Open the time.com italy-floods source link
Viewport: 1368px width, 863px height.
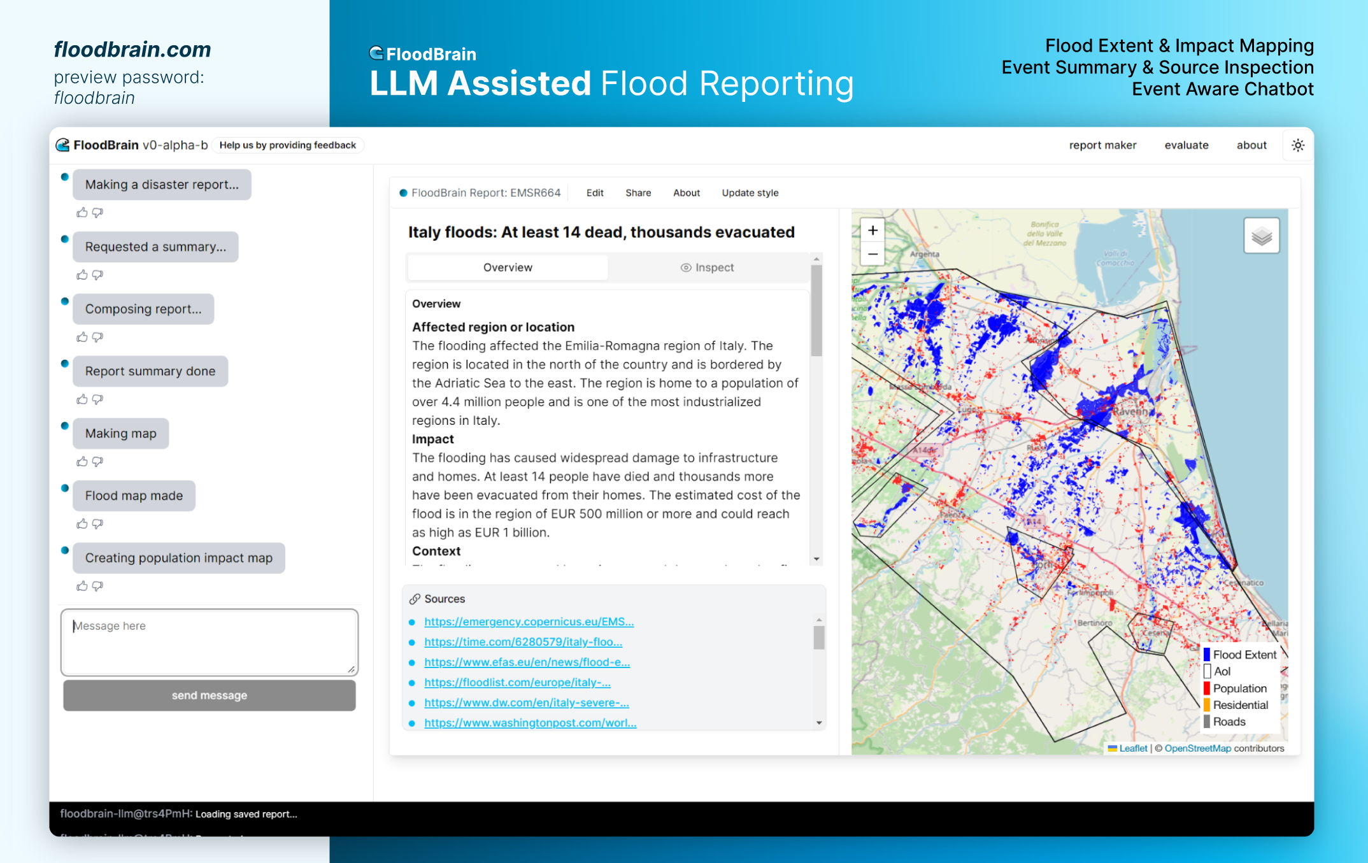523,642
